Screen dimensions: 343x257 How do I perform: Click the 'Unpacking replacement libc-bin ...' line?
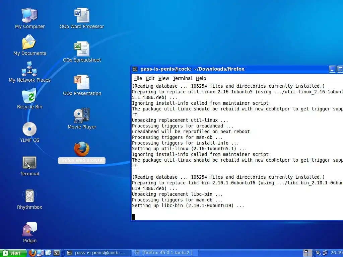click(x=177, y=194)
